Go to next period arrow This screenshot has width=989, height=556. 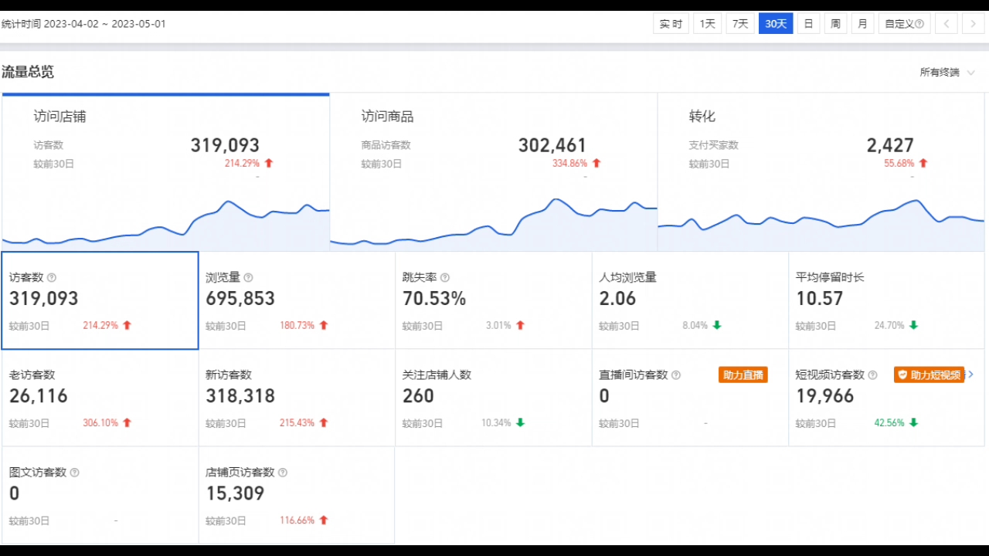coord(973,24)
